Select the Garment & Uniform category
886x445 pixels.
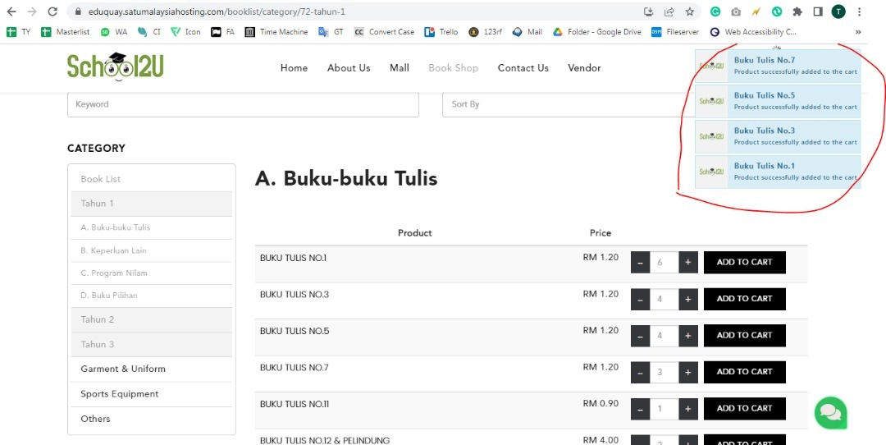[x=123, y=369]
